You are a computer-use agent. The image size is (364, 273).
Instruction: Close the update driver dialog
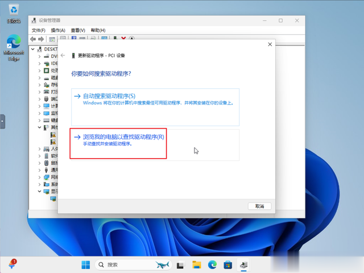[270, 44]
